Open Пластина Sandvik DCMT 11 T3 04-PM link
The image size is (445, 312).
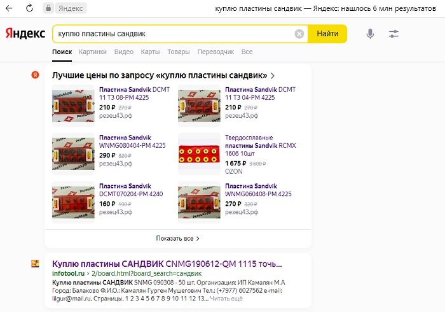click(260, 94)
